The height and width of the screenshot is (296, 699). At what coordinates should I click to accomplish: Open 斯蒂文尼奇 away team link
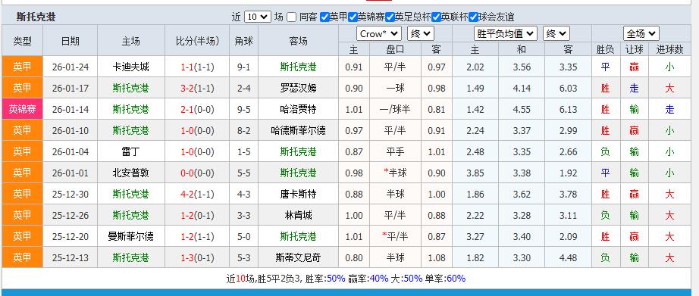tap(298, 257)
